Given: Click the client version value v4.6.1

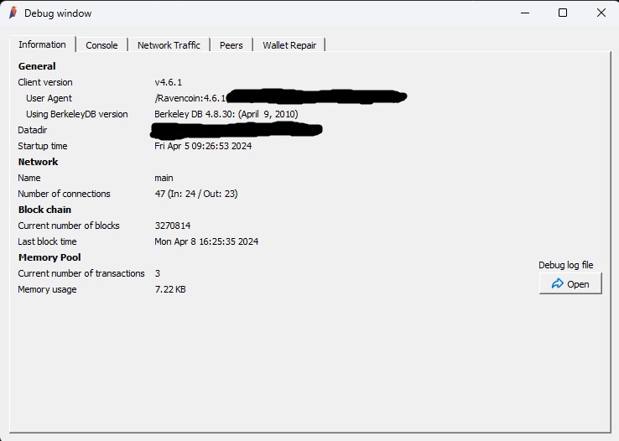Looking at the screenshot, I should [x=169, y=82].
